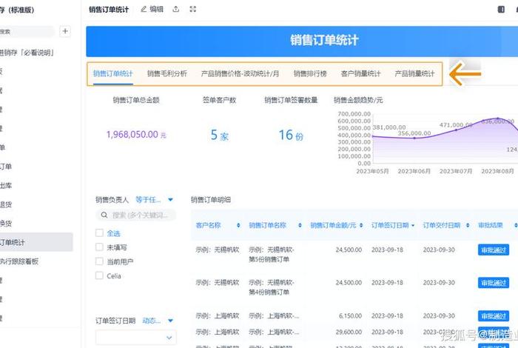Click 审批通过 button for the 第4份销售订单 row
The image size is (518, 348).
click(494, 283)
